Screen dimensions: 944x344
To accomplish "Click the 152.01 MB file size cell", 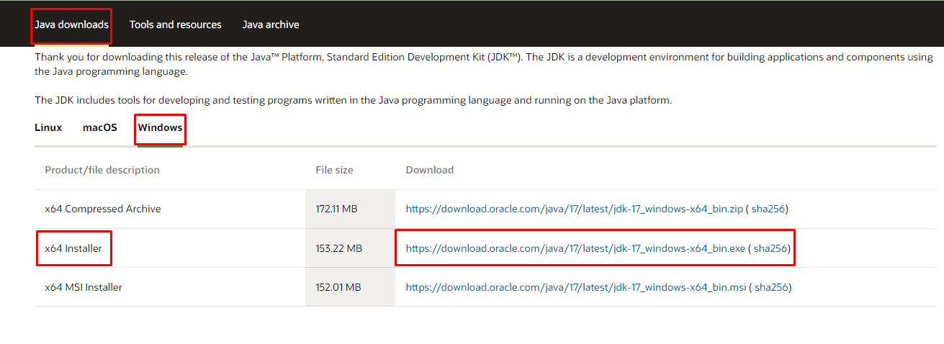I will (338, 287).
